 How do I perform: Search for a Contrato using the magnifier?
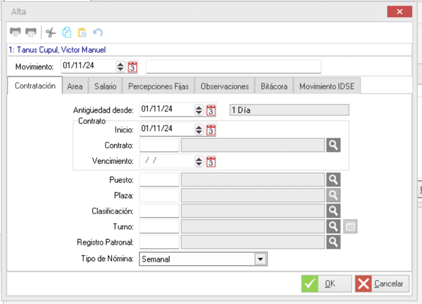[333, 145]
